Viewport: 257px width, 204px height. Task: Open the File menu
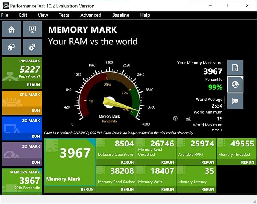point(4,15)
